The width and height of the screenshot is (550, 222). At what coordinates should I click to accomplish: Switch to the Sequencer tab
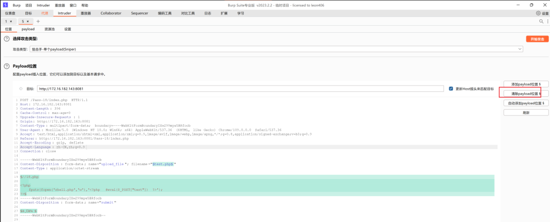140,13
